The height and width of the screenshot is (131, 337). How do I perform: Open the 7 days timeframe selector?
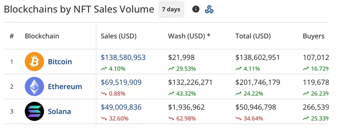pos(171,9)
